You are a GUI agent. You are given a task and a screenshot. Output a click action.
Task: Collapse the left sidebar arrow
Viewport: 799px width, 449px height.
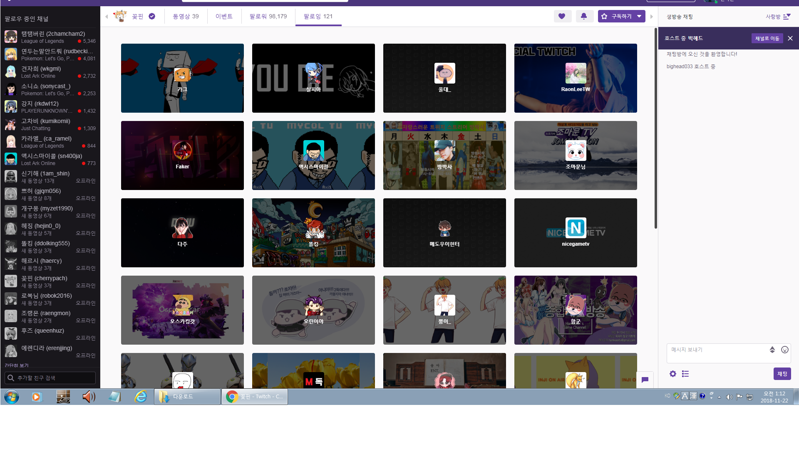click(x=107, y=17)
